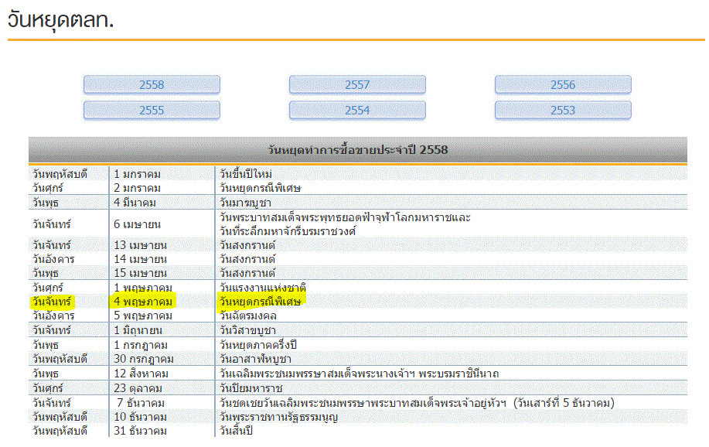
Task: Select the date cell 6 เมษายน
Action: point(137,224)
